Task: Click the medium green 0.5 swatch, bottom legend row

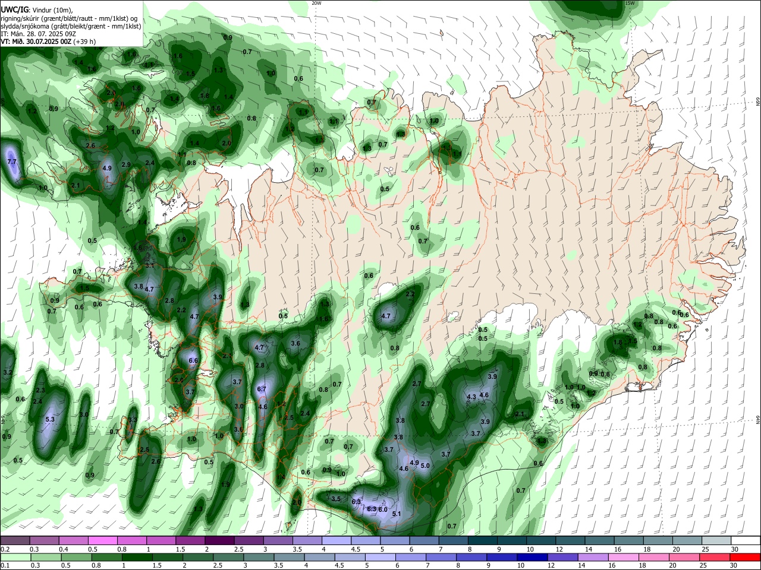Action: pyautogui.click(x=76, y=557)
